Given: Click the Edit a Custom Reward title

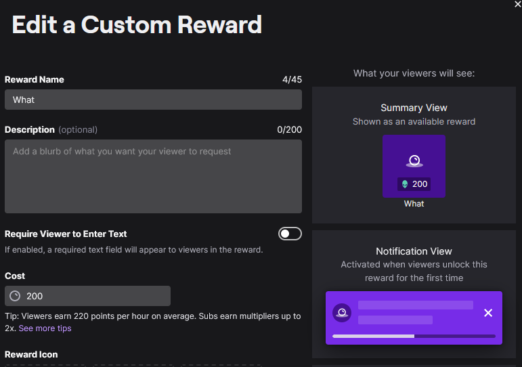Looking at the screenshot, I should (x=137, y=25).
